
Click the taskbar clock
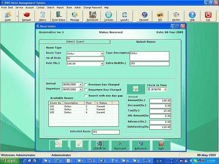pos(211,161)
